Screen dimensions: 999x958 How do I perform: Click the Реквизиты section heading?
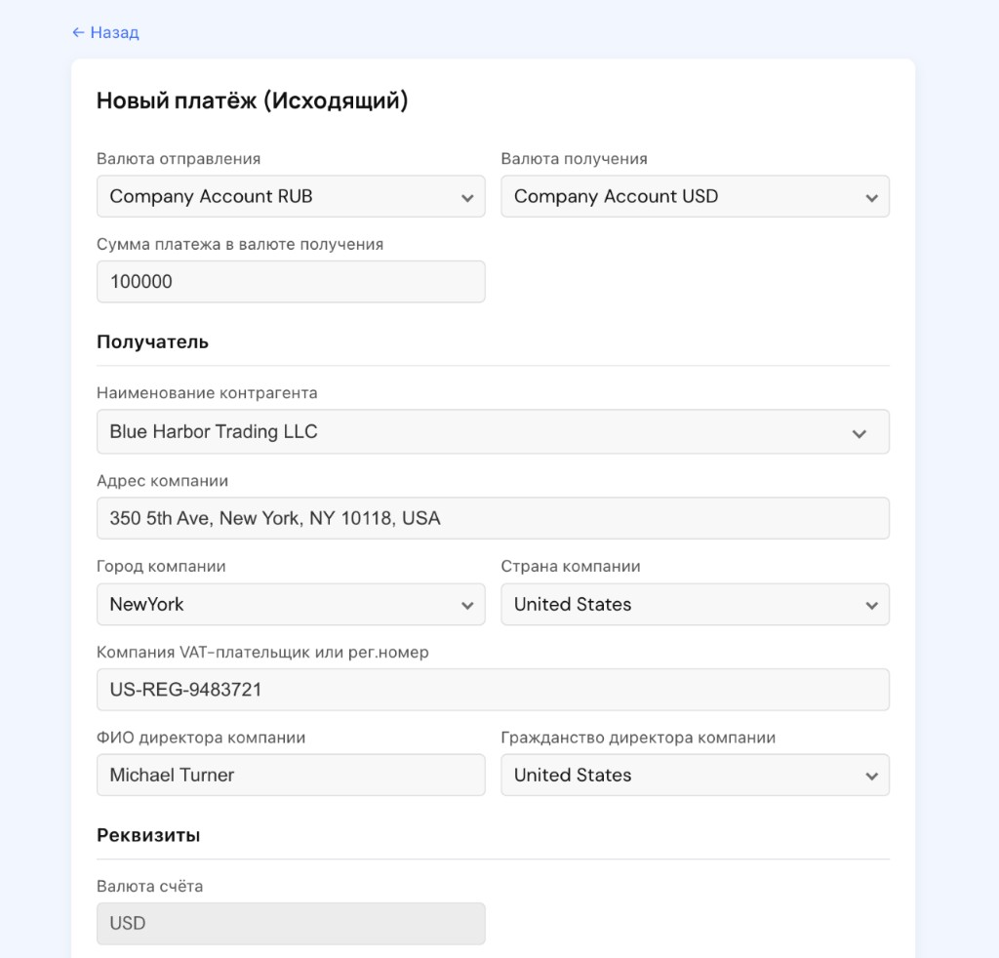click(148, 835)
